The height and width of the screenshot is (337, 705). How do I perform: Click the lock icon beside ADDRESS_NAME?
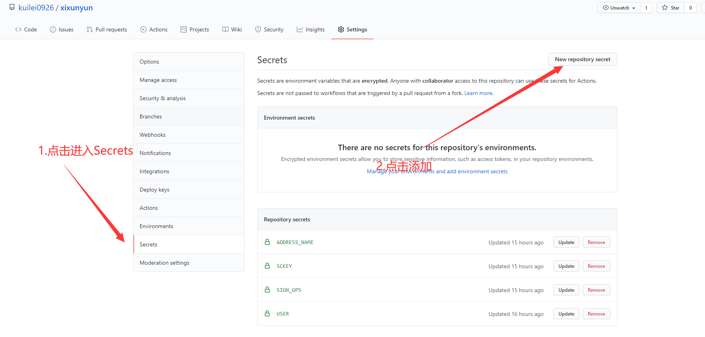click(x=267, y=242)
